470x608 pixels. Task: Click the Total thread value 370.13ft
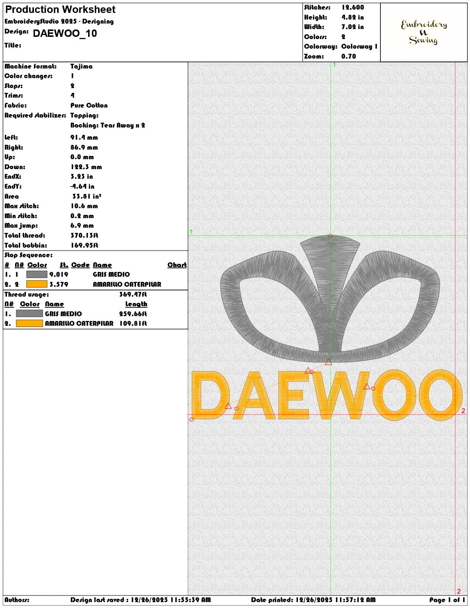[84, 235]
